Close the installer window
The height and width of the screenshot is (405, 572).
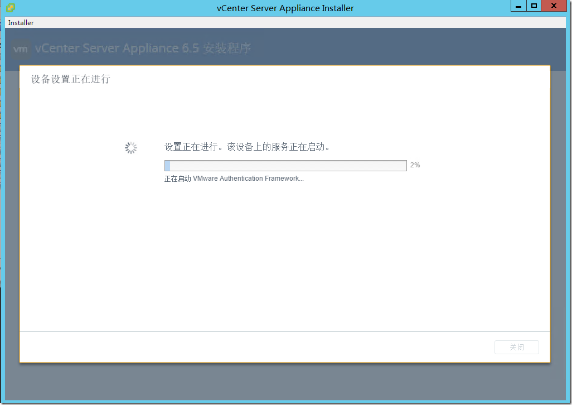[x=554, y=6]
